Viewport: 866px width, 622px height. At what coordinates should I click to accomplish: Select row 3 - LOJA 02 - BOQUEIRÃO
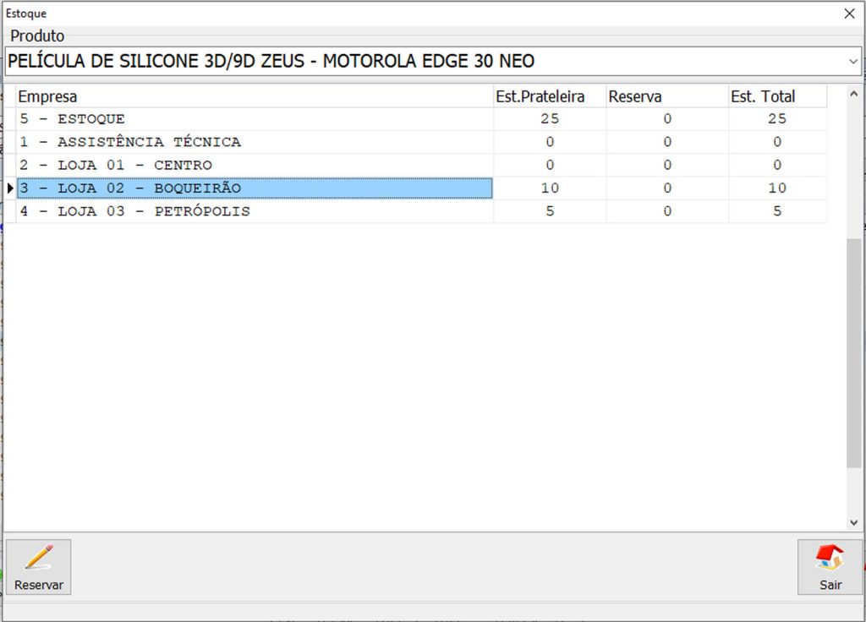pos(254,188)
